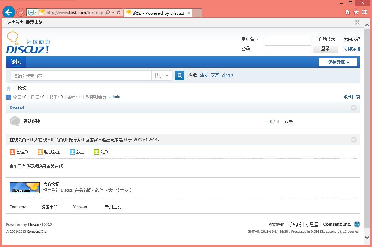
Task: Click the hot search term discuz
Action: pos(228,75)
